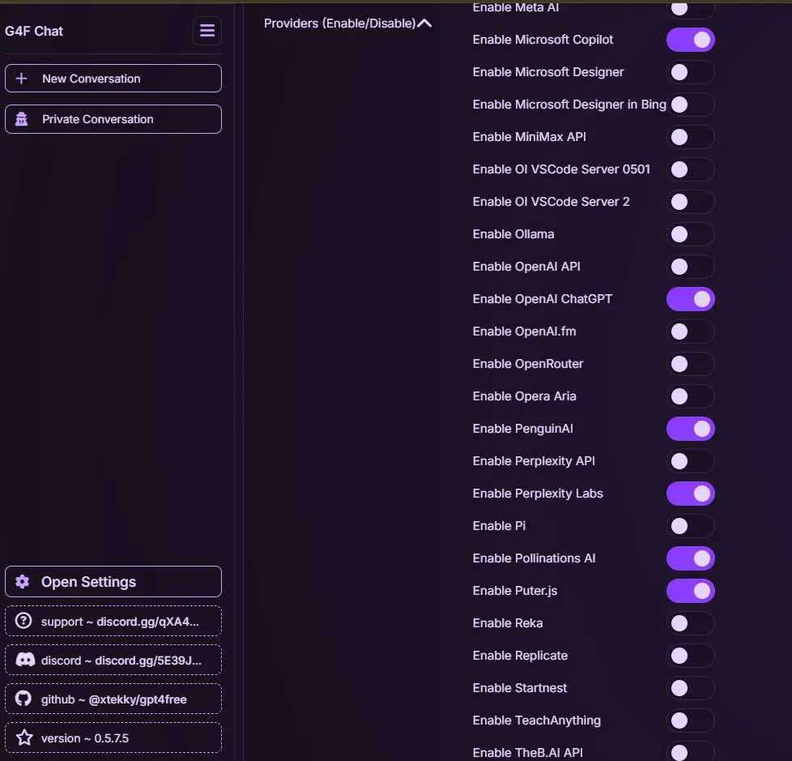Turn on the Ollama provider
Screen dimensions: 792x761
691,234
